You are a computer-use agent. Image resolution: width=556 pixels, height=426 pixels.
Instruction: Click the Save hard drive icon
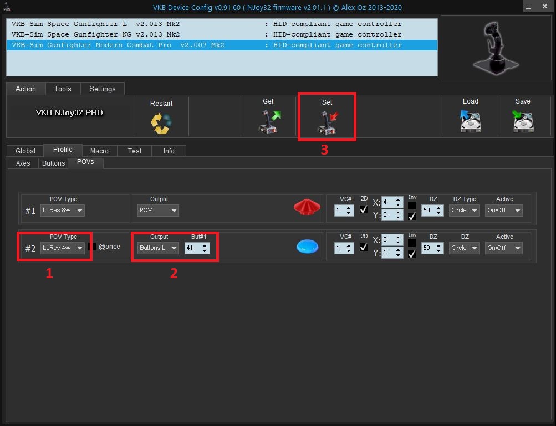(x=523, y=121)
